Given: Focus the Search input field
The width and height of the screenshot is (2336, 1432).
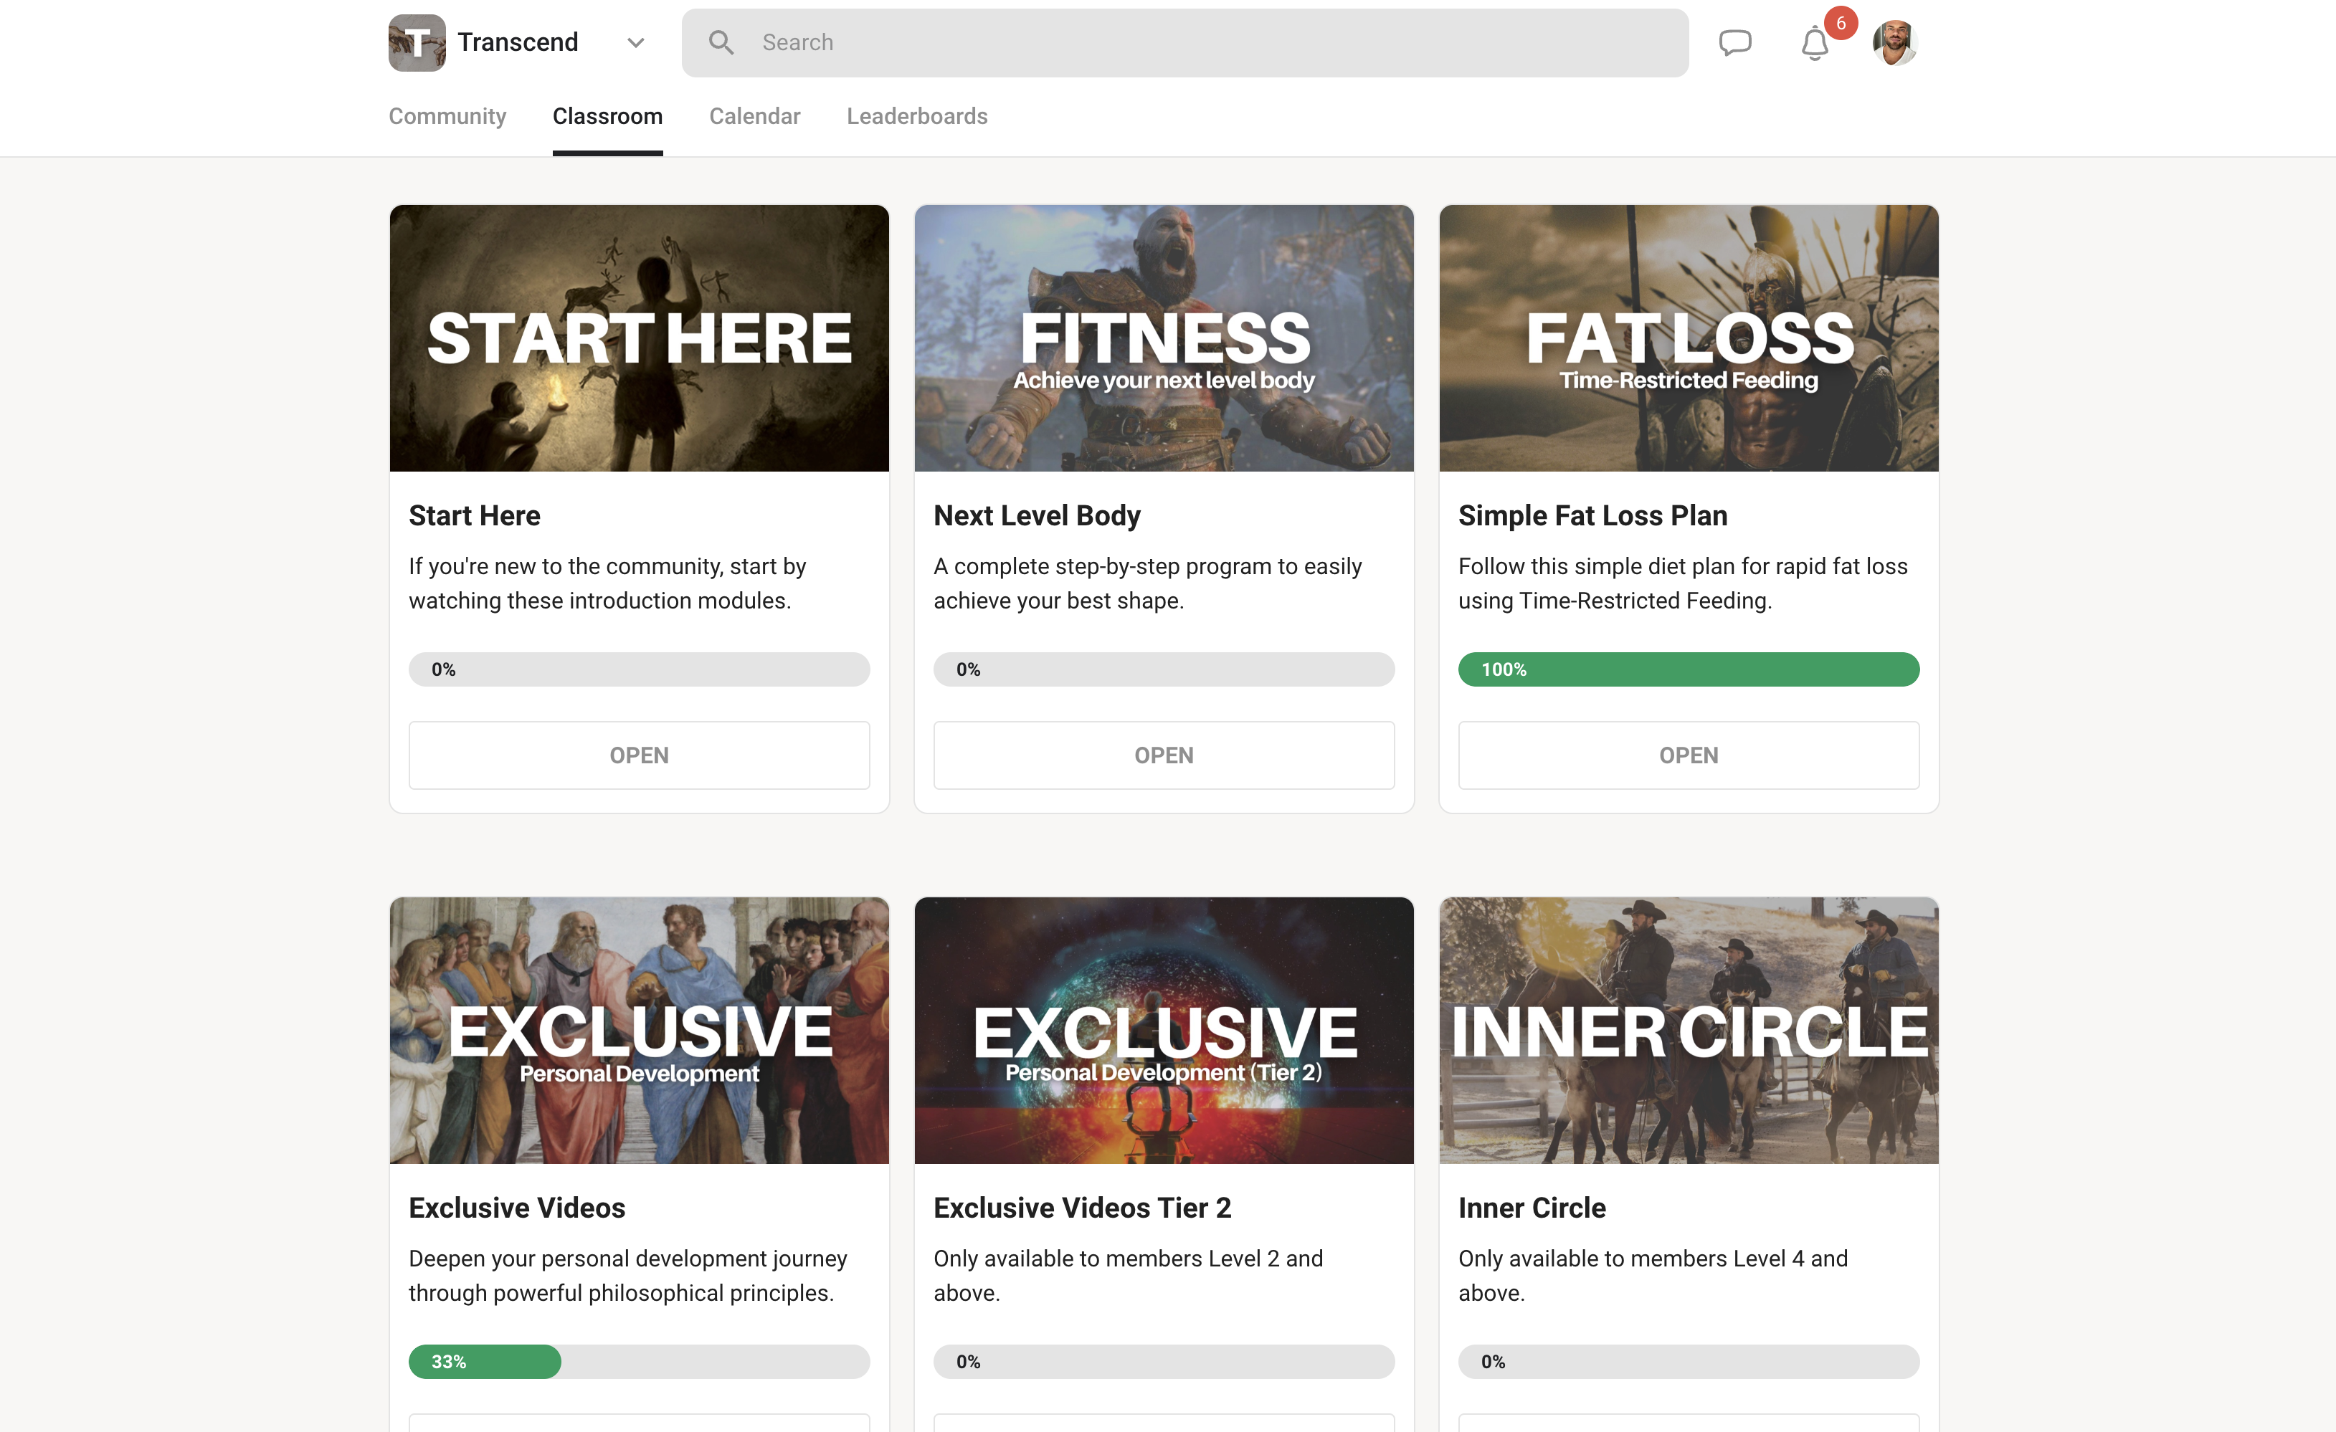Looking at the screenshot, I should tap(1185, 43).
